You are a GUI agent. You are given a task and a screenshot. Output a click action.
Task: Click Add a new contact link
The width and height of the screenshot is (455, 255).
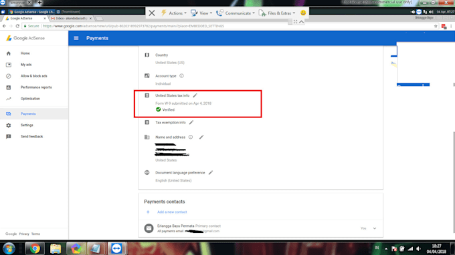(x=172, y=212)
